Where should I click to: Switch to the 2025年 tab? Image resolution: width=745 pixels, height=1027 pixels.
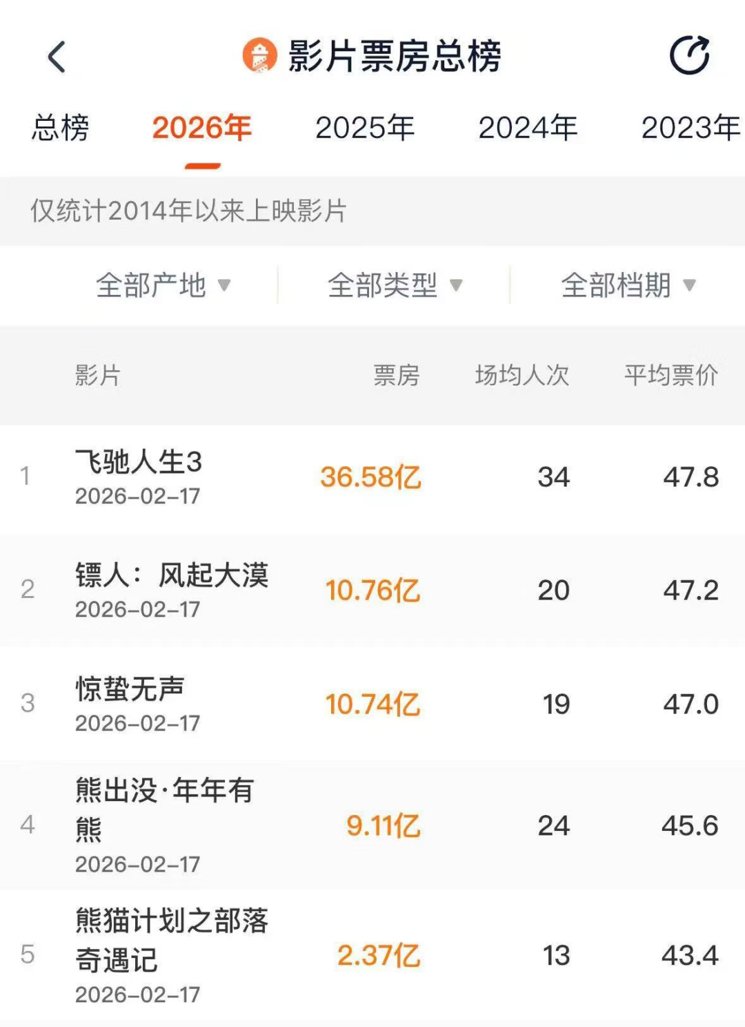[365, 128]
